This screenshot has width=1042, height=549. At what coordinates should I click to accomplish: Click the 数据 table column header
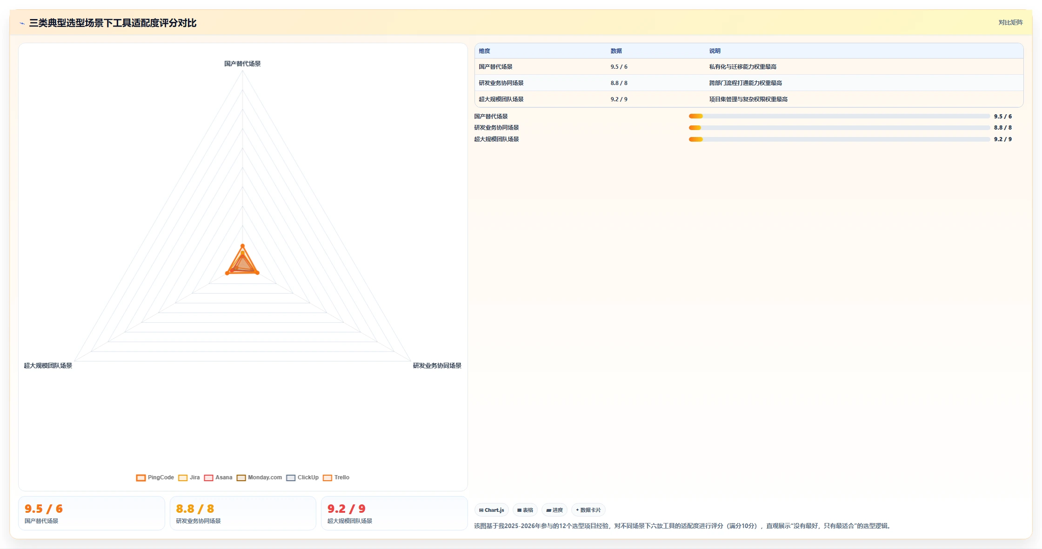[616, 51]
